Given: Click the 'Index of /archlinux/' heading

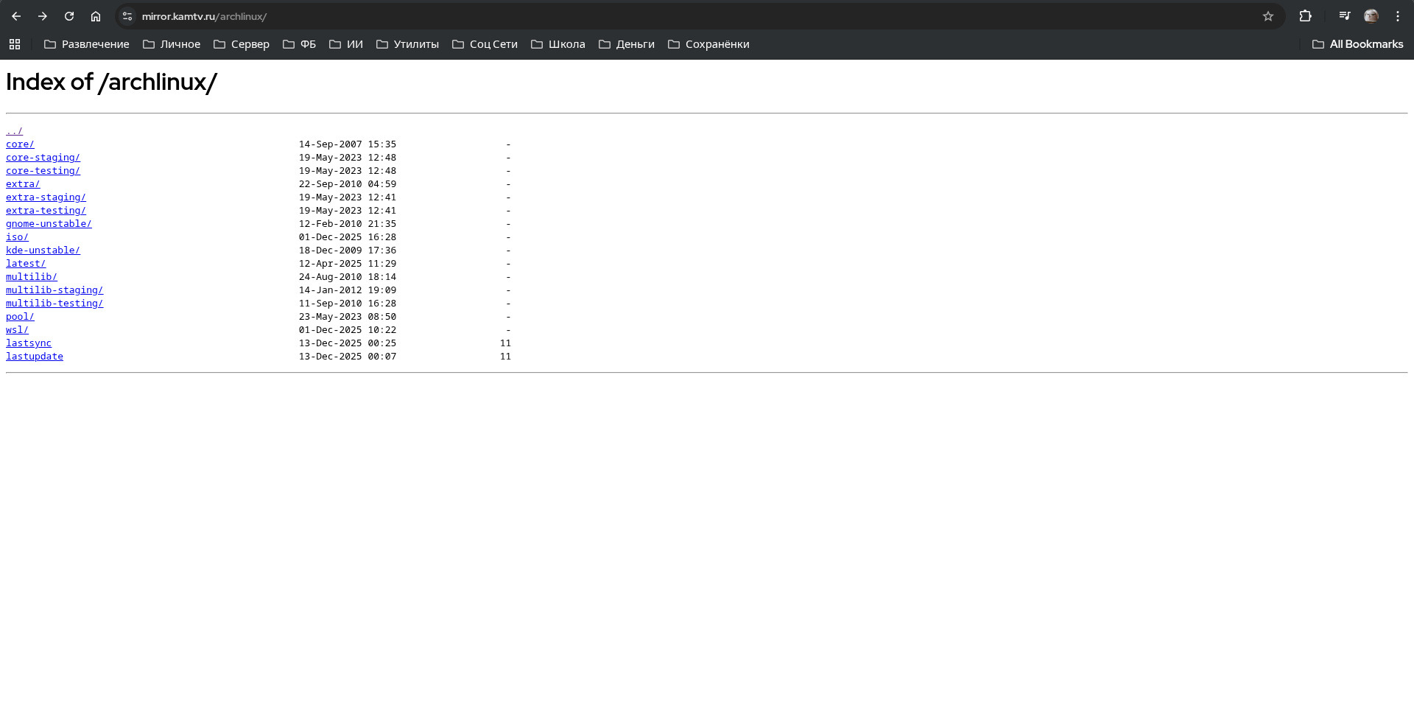Looking at the screenshot, I should pyautogui.click(x=111, y=82).
